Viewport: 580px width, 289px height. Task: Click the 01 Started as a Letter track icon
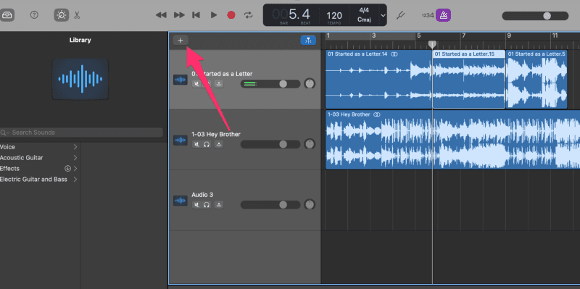(181, 80)
